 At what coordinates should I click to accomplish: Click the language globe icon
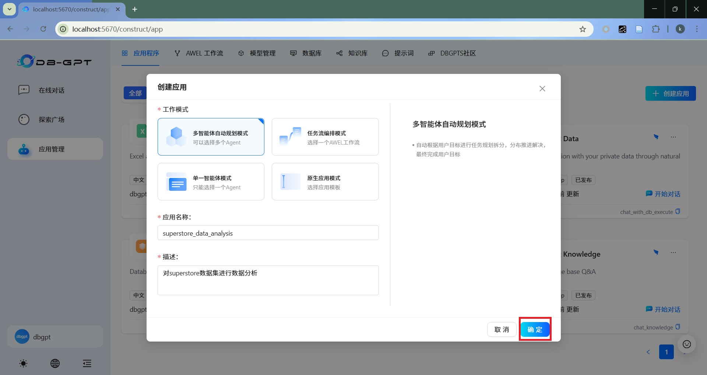click(55, 364)
